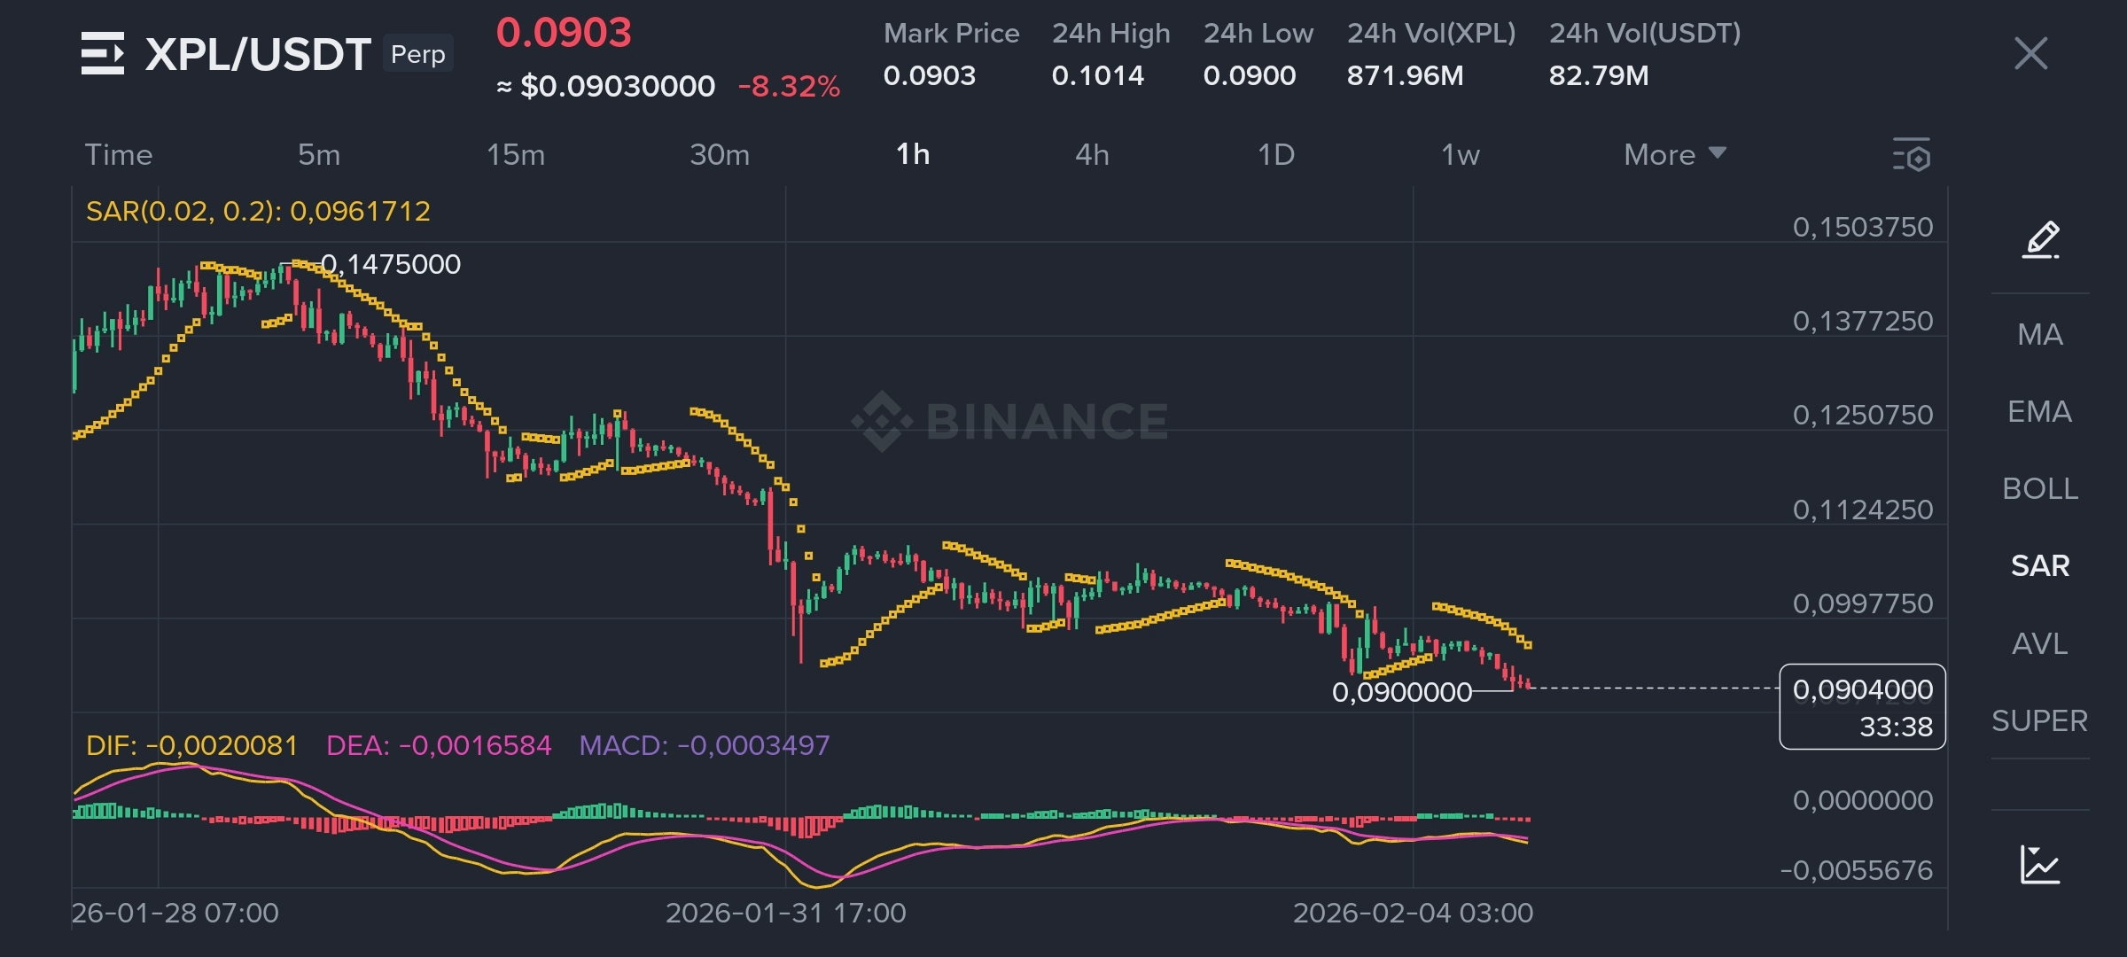This screenshot has width=2127, height=957.
Task: Select the Time line chart view
Action: pyautogui.click(x=119, y=155)
